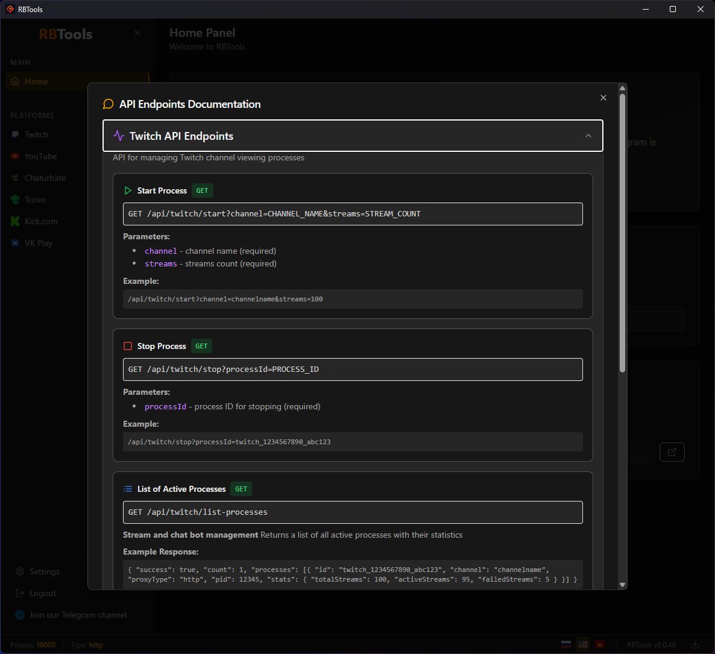Click the List of Active Processes icon
The image size is (715, 654).
click(x=128, y=489)
